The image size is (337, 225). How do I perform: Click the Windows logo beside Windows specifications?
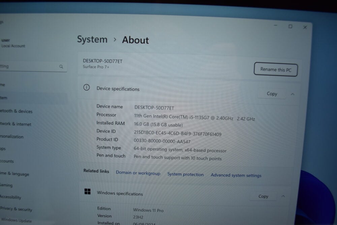pyautogui.click(x=88, y=192)
